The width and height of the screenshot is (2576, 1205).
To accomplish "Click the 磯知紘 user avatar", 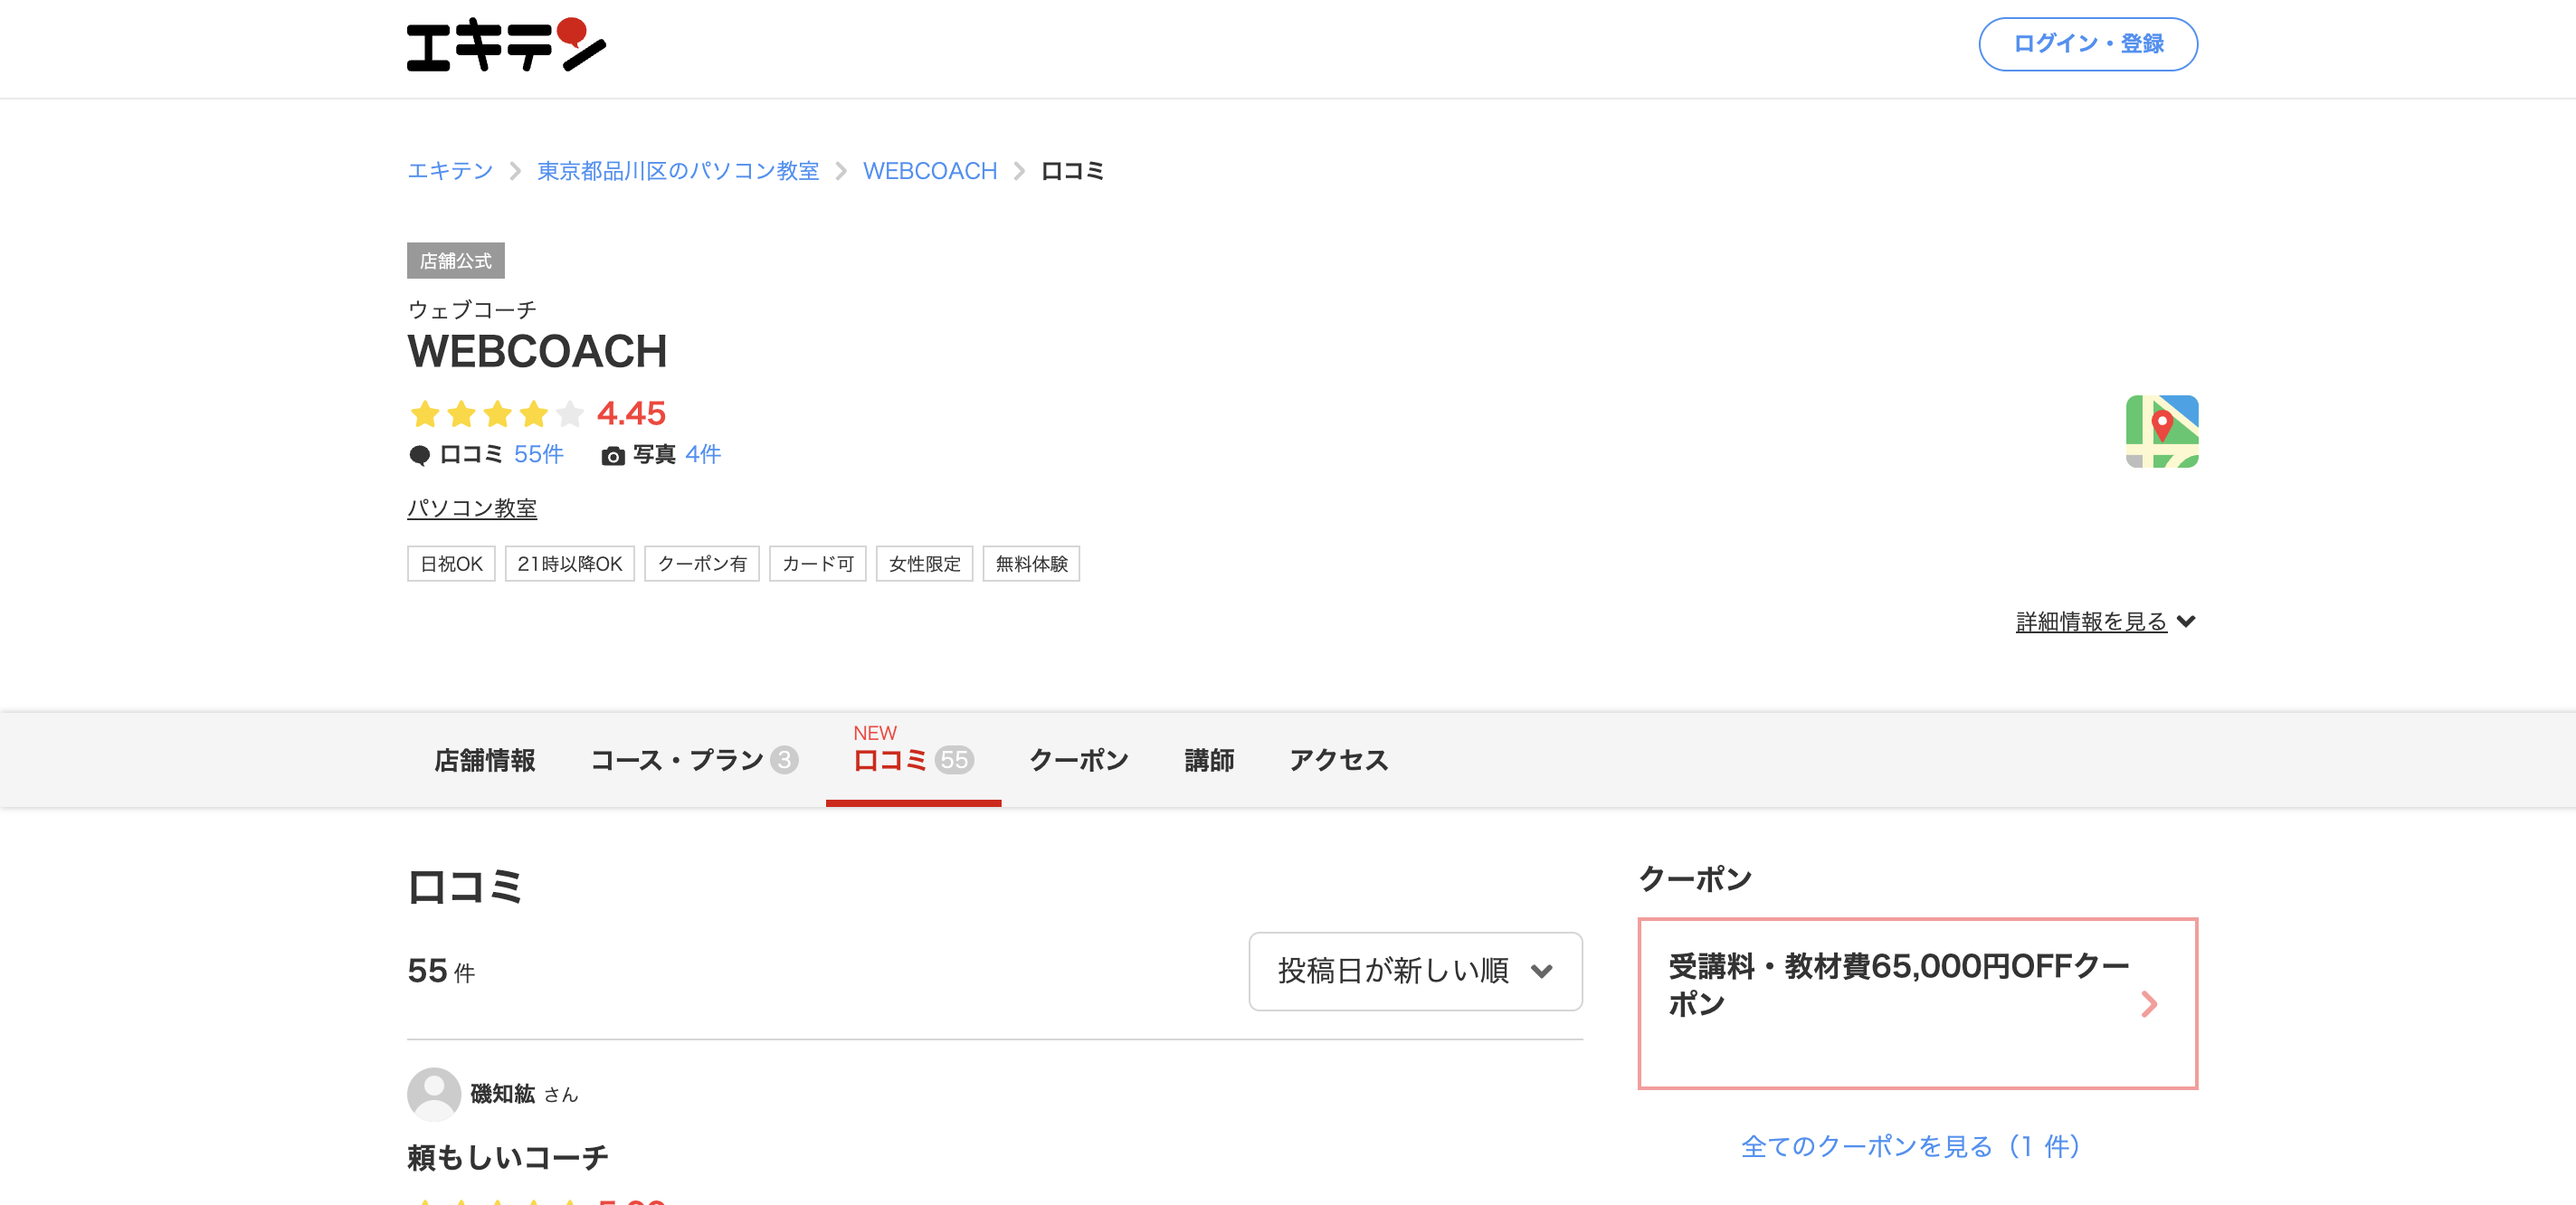I will [434, 1094].
